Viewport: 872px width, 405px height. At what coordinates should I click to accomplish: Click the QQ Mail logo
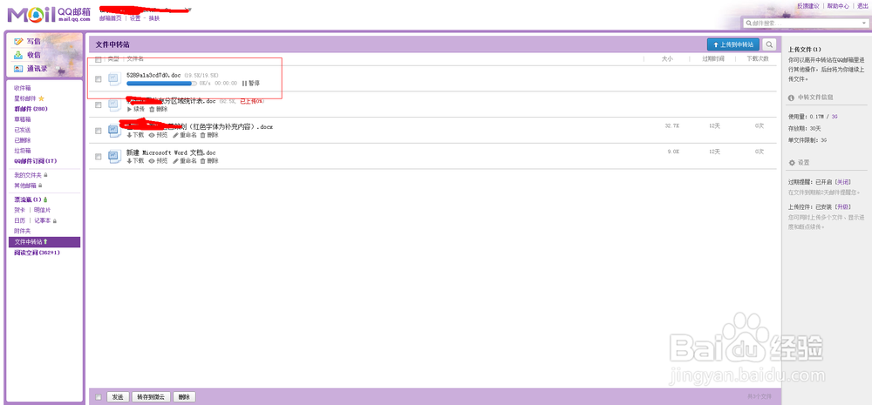(x=49, y=14)
